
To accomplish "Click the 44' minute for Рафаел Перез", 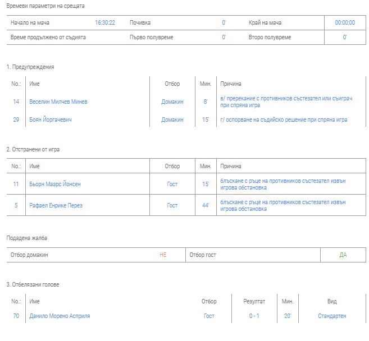I will [206, 206].
